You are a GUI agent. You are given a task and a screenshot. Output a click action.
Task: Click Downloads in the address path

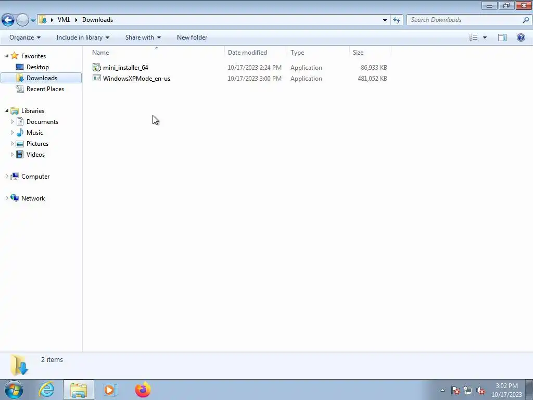coord(97,20)
